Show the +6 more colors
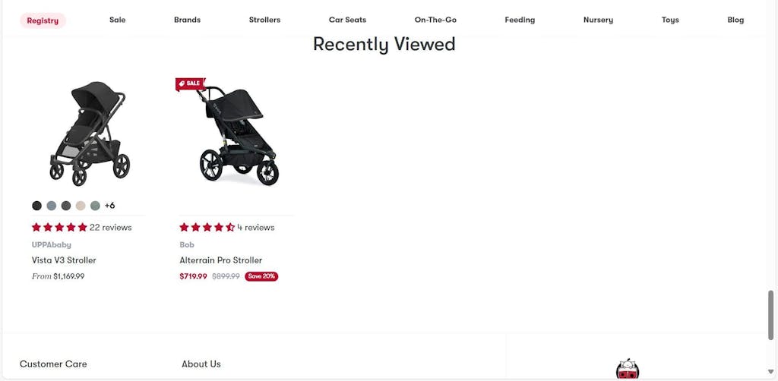The height and width of the screenshot is (381, 778). [109, 206]
